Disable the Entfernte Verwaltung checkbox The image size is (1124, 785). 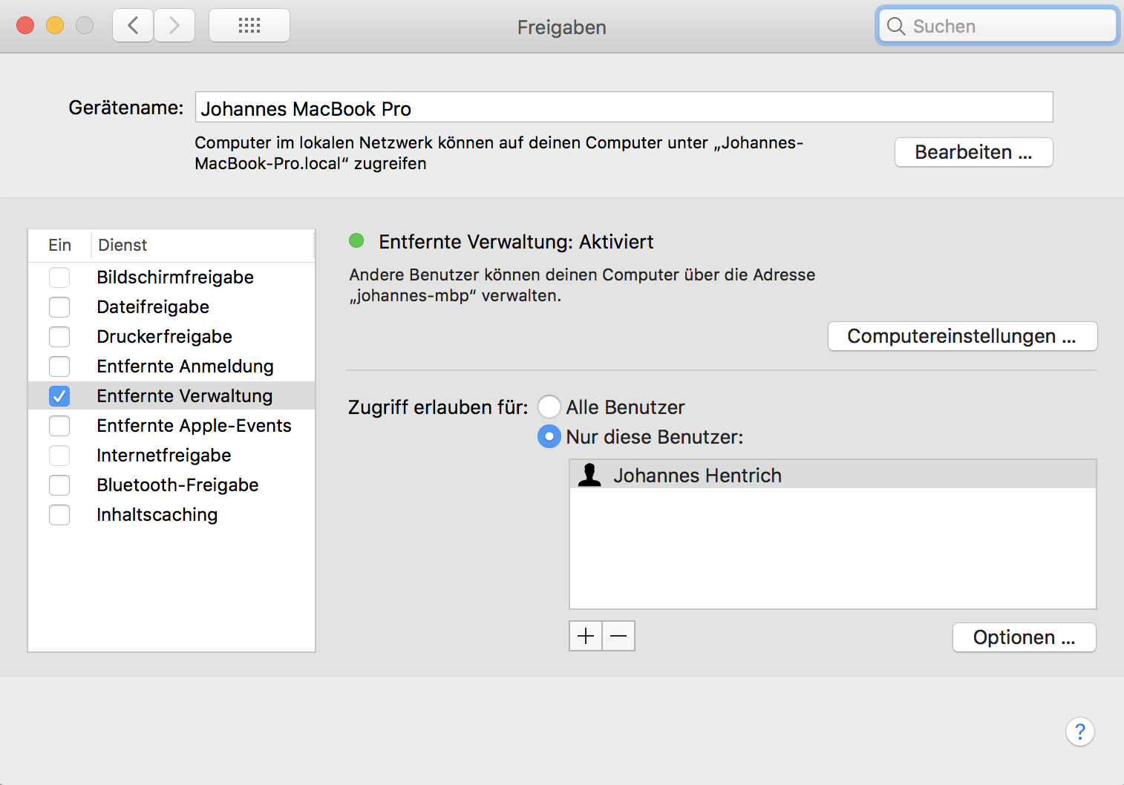click(x=59, y=396)
